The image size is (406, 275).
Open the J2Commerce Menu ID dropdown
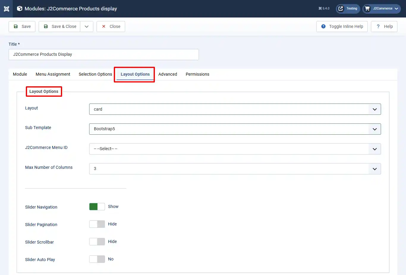click(x=235, y=149)
